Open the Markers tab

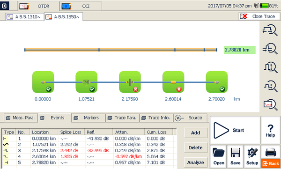pos(89,118)
